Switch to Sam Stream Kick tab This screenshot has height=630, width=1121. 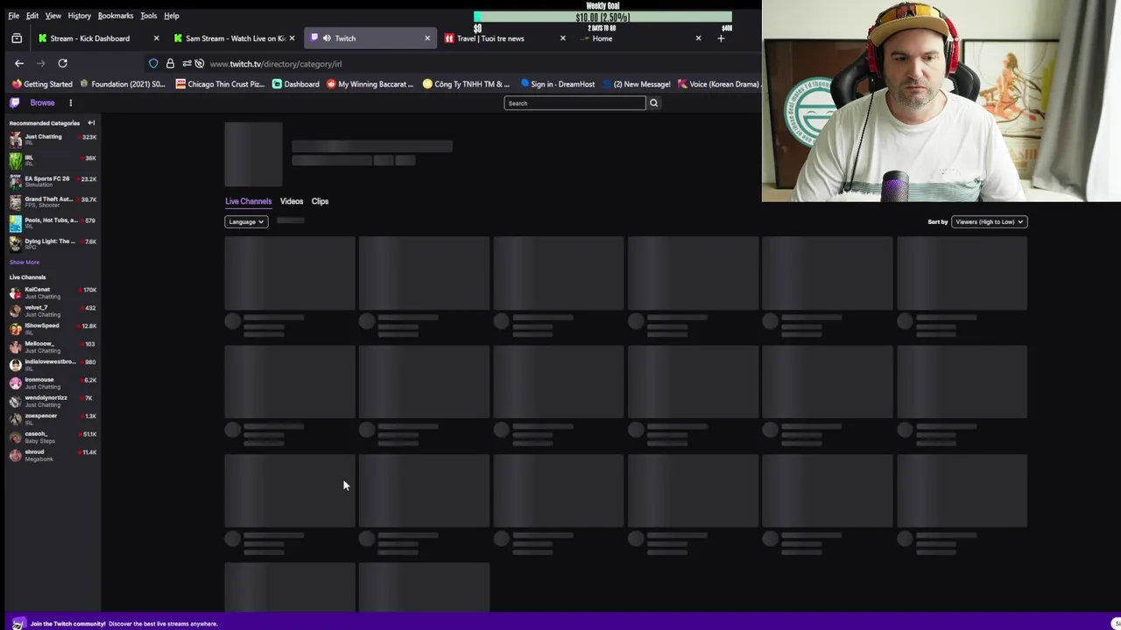(x=234, y=38)
